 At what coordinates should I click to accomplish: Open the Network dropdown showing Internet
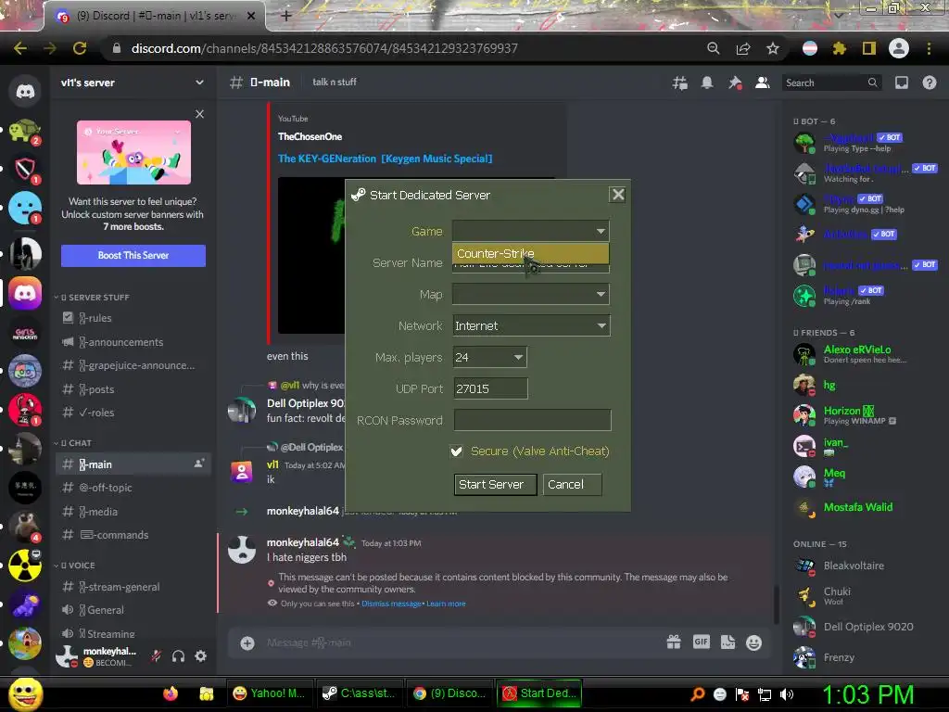[531, 325]
